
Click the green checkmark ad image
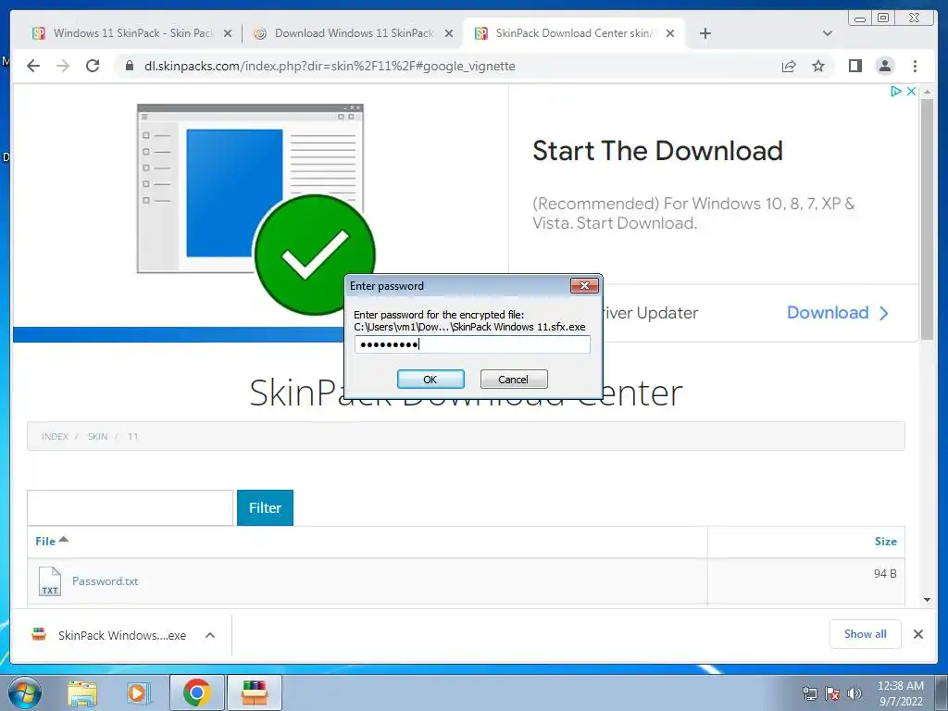[x=315, y=254]
